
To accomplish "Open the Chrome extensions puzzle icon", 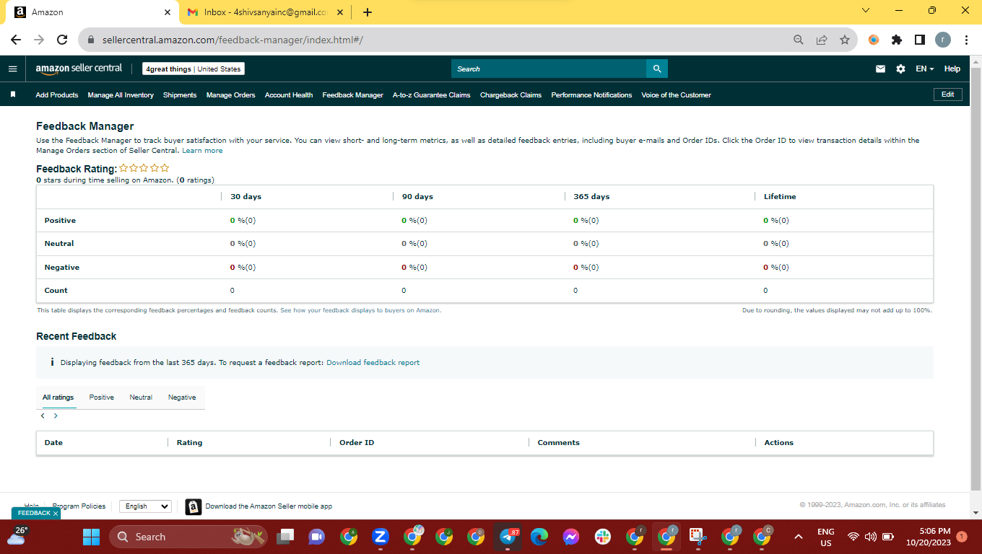I will click(x=897, y=40).
